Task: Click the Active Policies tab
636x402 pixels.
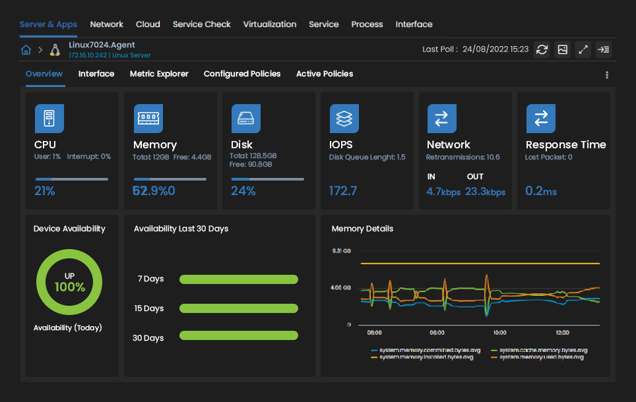Action: click(x=325, y=74)
